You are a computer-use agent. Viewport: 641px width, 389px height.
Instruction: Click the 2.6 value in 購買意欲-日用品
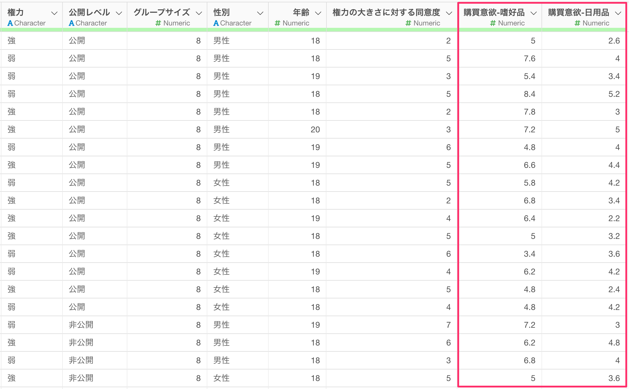tap(614, 41)
